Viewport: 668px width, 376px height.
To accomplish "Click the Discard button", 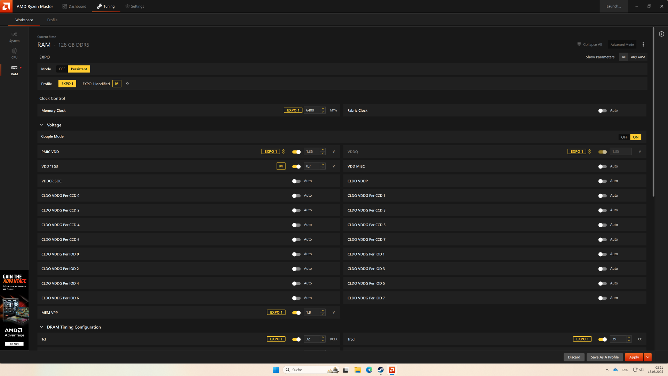I will click(574, 357).
